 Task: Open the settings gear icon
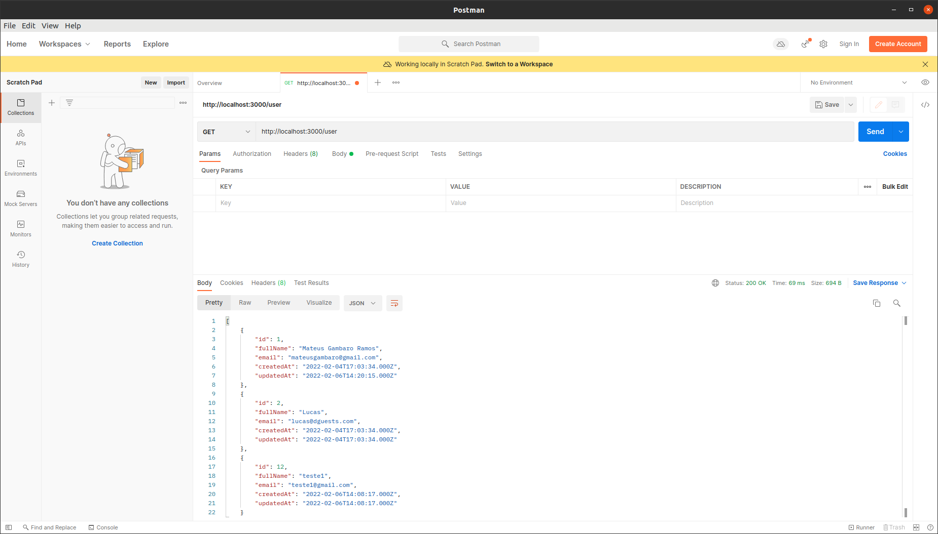(x=823, y=44)
